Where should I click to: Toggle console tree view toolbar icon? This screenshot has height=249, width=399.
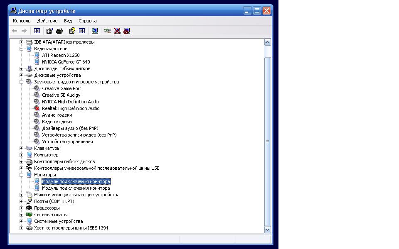pyautogui.click(x=37, y=31)
